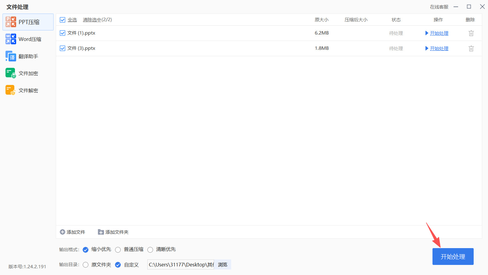Image resolution: width=488 pixels, height=275 pixels.
Task: Open the PPT压缩 icon in sidebar
Action: (11, 22)
